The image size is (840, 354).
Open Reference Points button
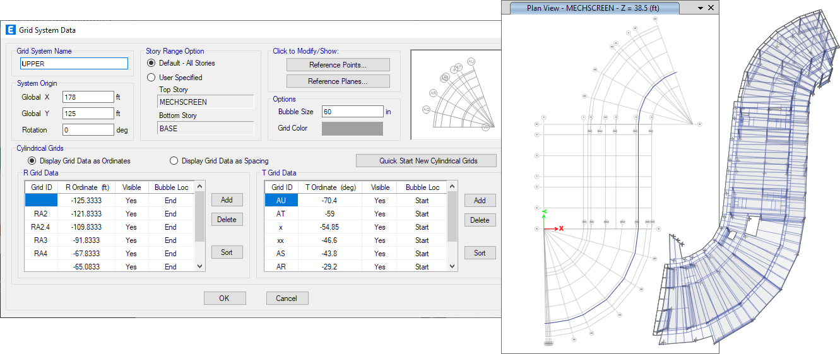[338, 65]
